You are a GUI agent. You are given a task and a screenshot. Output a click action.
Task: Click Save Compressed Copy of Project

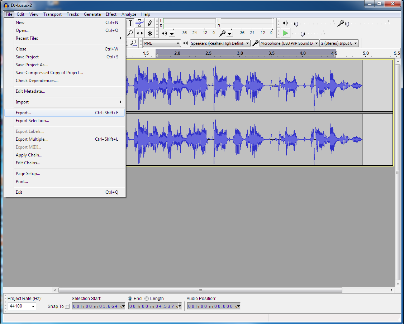49,72
